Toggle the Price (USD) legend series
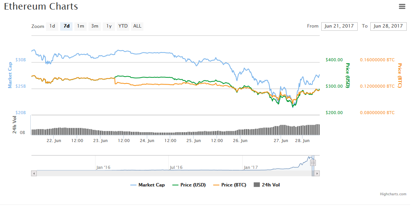This screenshot has width=419, height=206. [x=189, y=185]
